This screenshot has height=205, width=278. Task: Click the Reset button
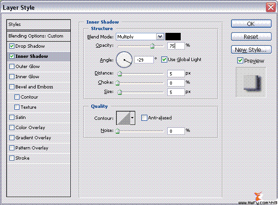pyautogui.click(x=251, y=37)
